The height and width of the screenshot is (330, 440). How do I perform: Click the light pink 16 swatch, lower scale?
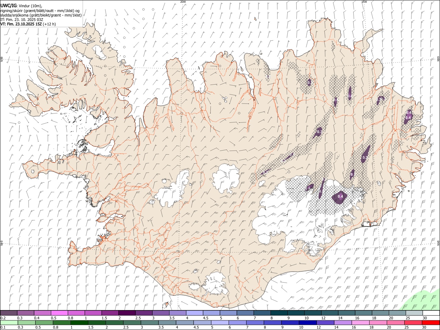tap(360, 323)
